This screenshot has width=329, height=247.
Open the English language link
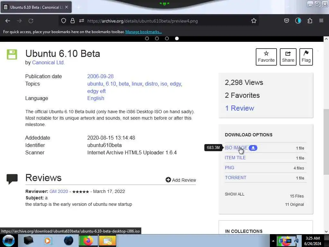click(x=96, y=98)
